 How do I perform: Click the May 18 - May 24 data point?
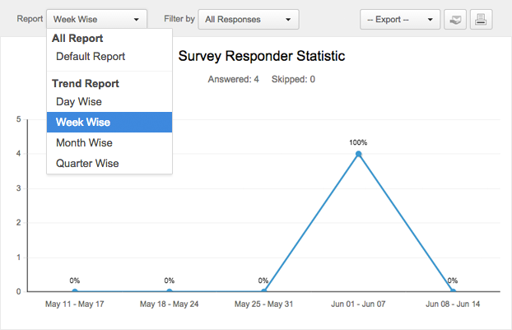tap(170, 291)
